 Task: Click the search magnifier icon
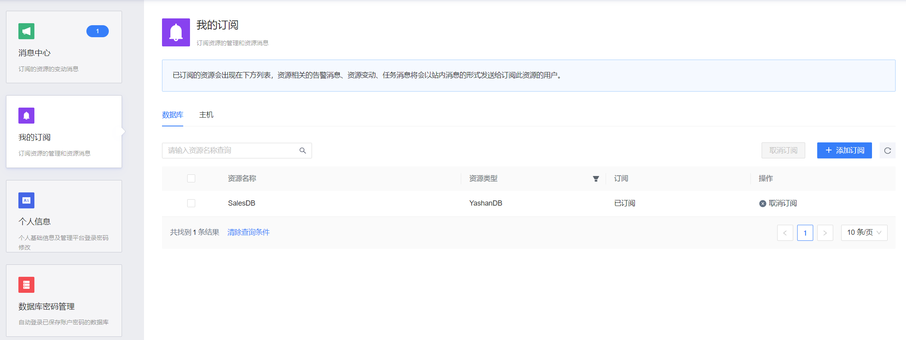tap(303, 150)
